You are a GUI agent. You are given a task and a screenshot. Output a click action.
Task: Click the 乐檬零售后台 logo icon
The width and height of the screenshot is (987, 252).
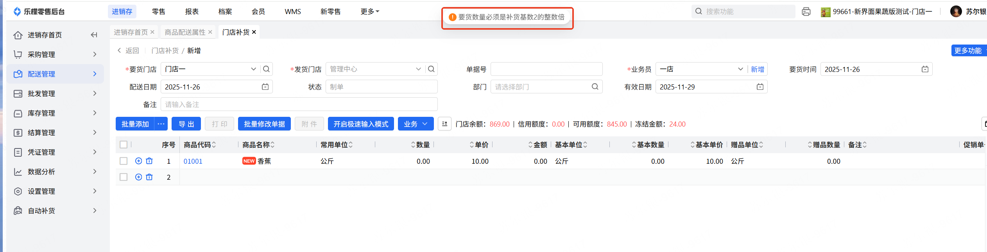point(17,11)
